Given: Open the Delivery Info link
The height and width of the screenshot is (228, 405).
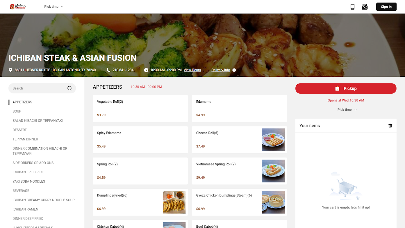Looking at the screenshot, I should (x=221, y=70).
